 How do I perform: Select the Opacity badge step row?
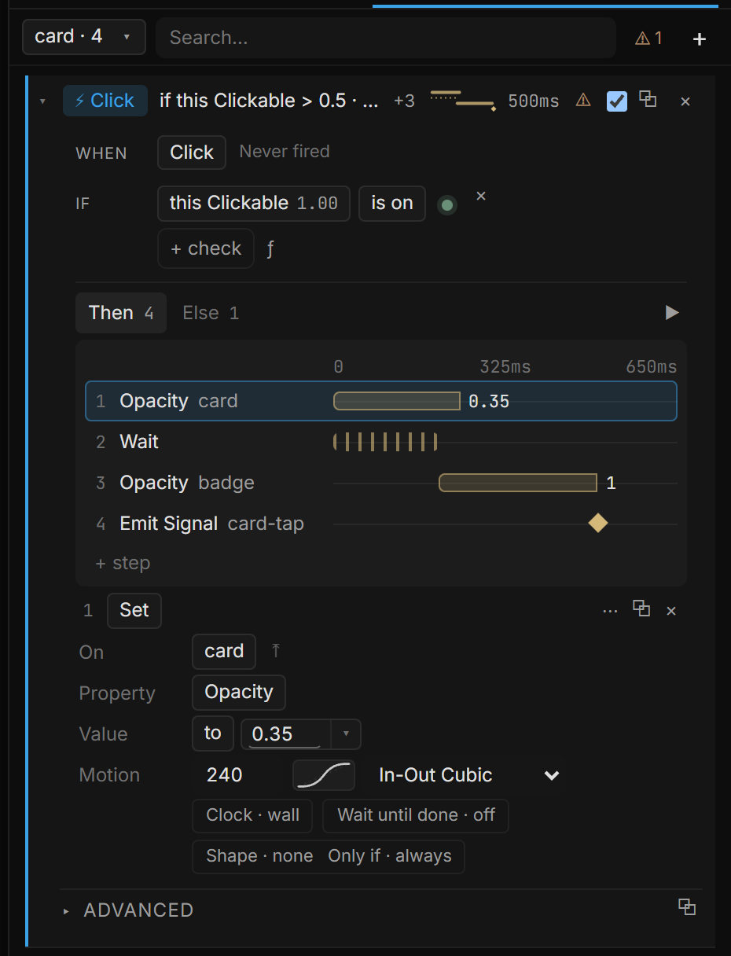tap(381, 483)
